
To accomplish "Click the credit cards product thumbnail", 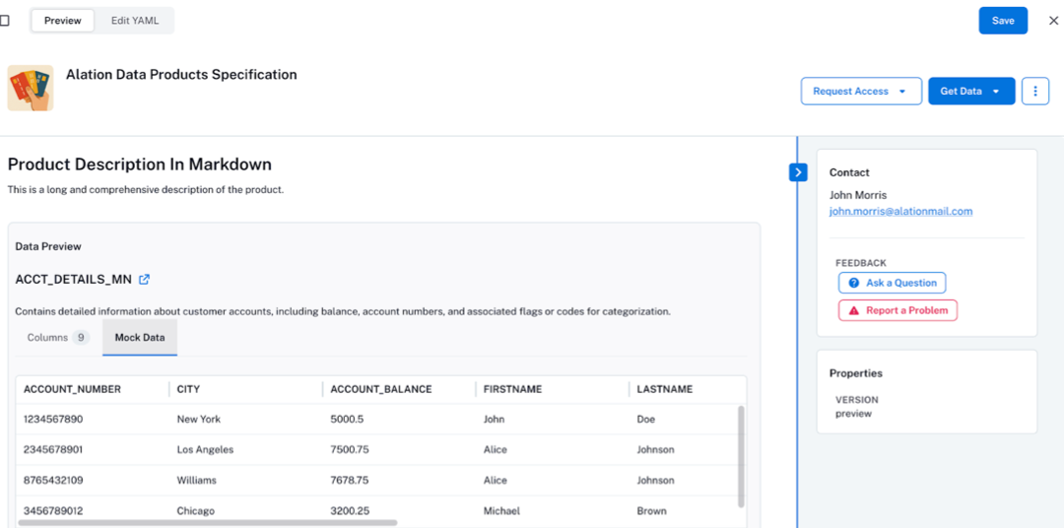I will pos(31,88).
